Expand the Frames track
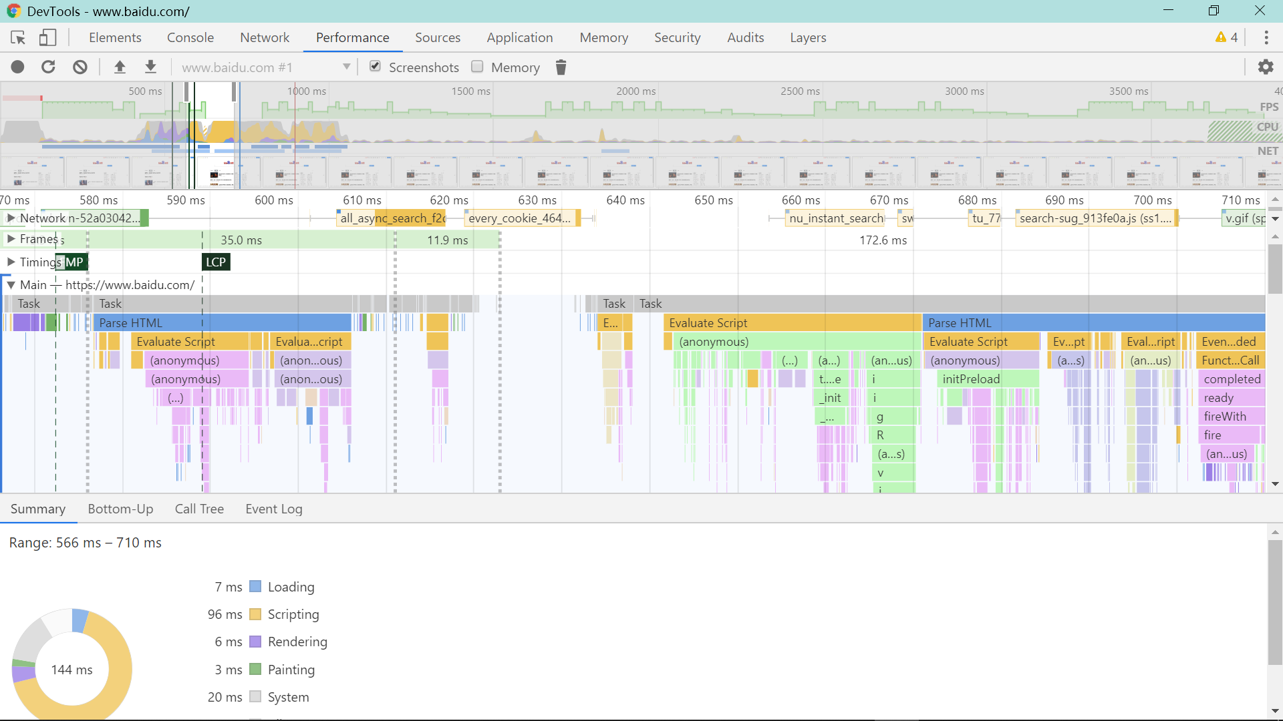Viewport: 1283px width, 721px height. pos(11,239)
